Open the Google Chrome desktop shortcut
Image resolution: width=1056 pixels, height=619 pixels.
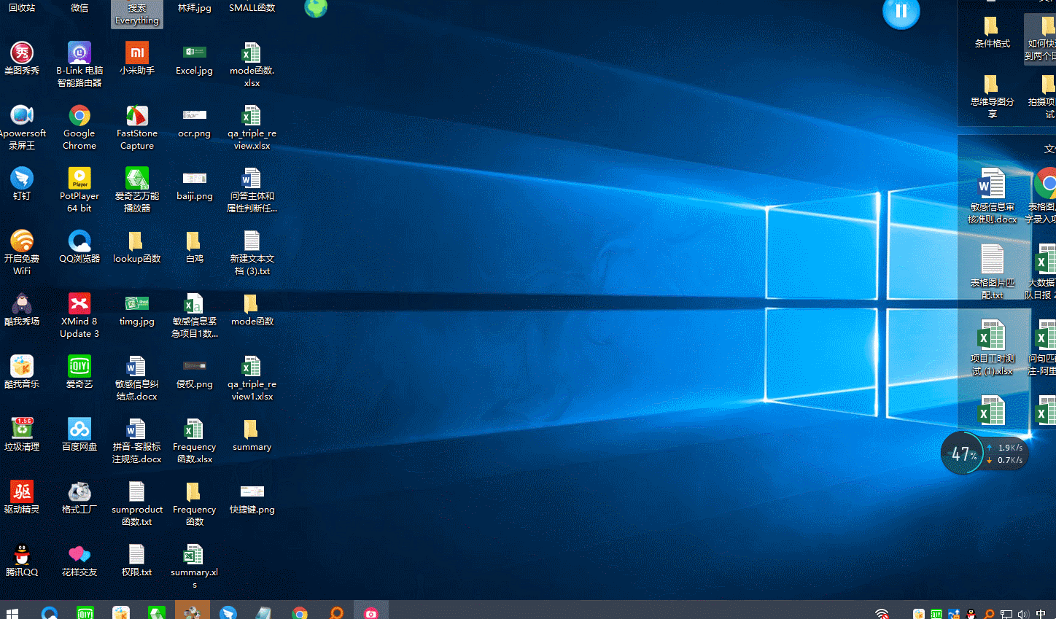(79, 116)
